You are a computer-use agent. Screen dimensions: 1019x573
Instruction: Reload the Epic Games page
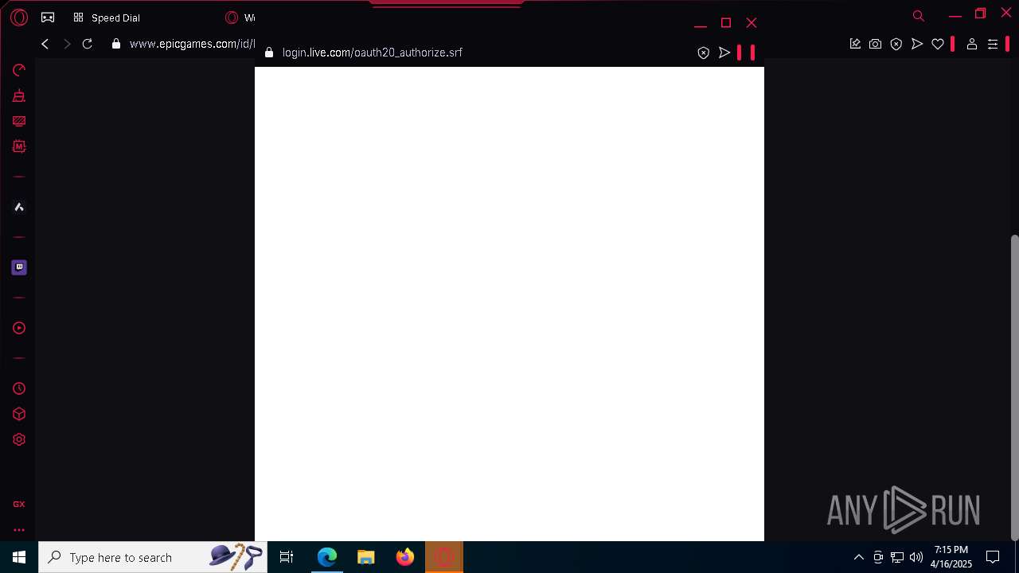click(88, 44)
